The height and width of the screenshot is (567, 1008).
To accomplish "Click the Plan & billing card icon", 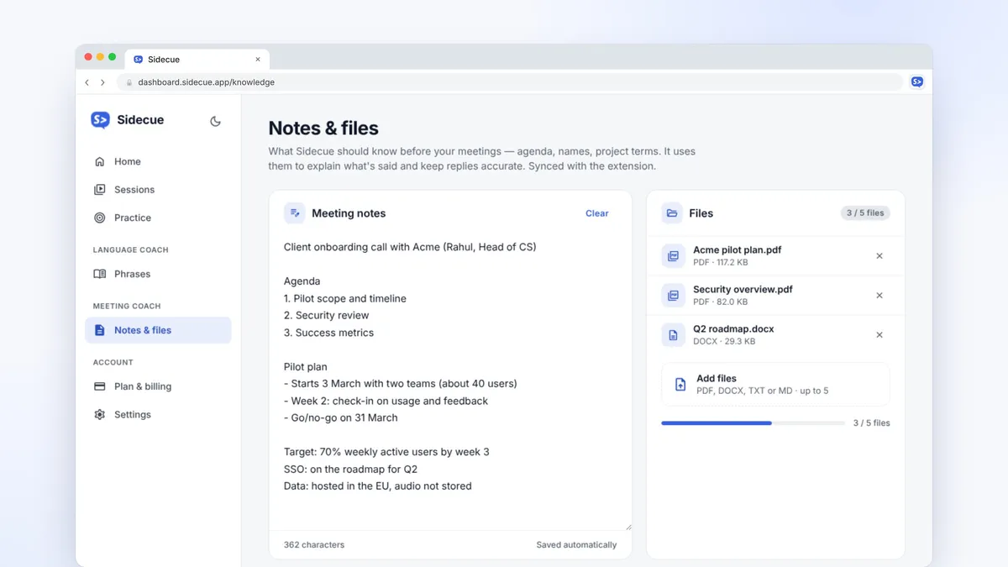I will click(x=100, y=386).
